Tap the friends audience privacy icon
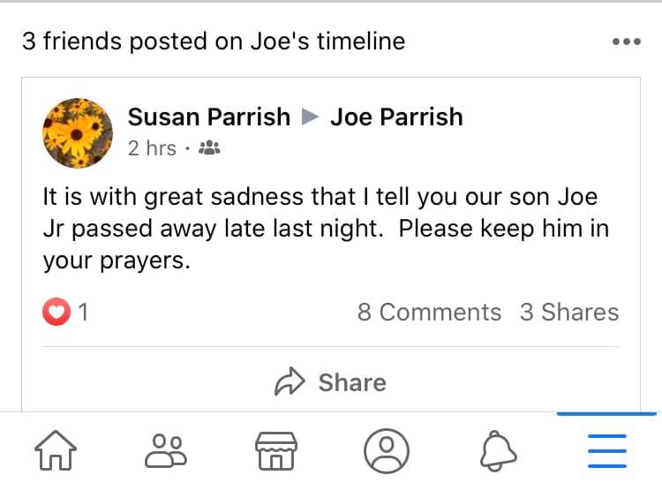This screenshot has height=490, width=662. [x=210, y=148]
